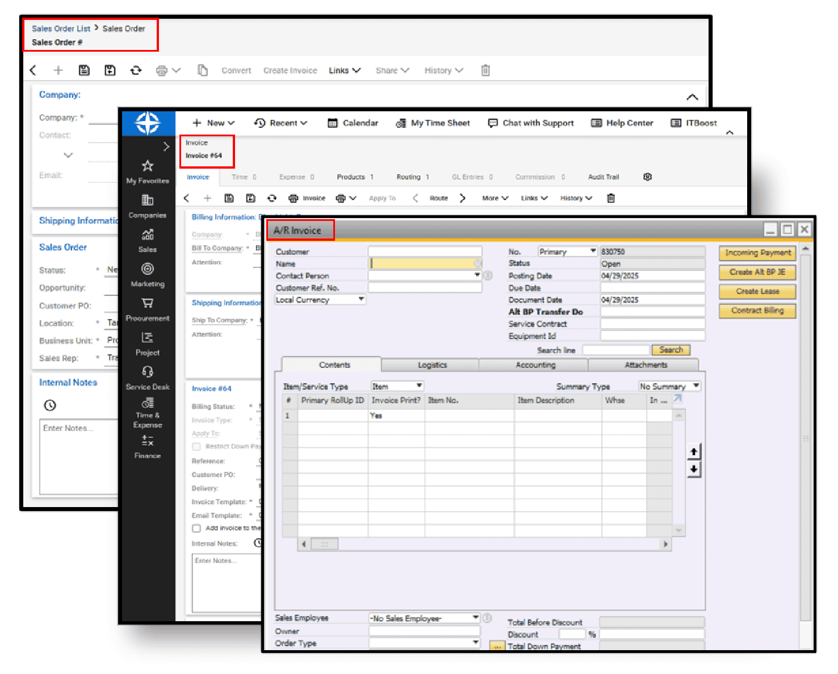Go to Service Desk headset icon
The width and height of the screenshot is (838, 674).
pos(148,372)
